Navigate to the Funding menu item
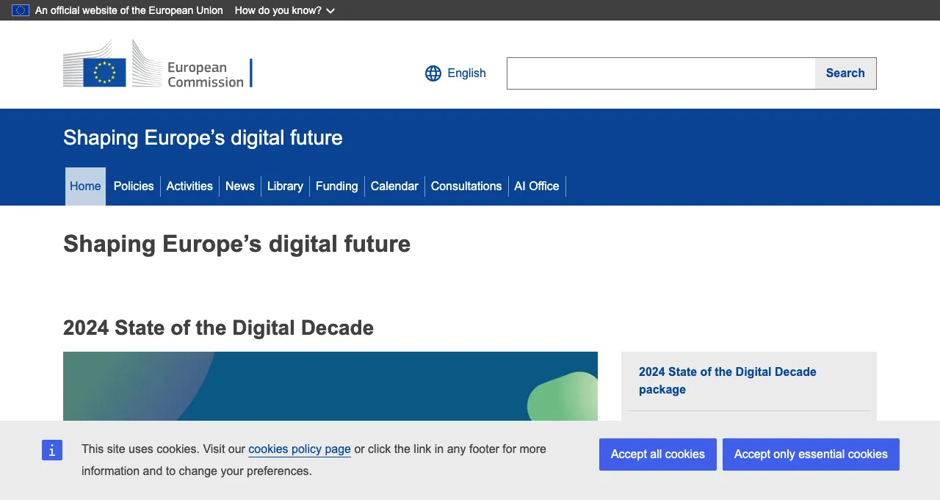This screenshot has height=500, width=940. point(337,186)
